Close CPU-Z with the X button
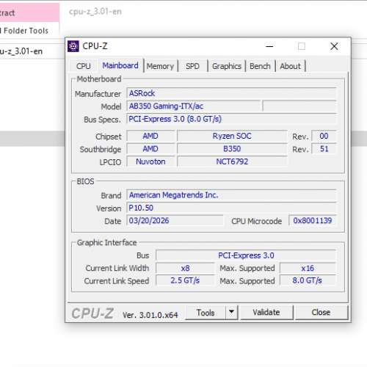 pos(334,46)
